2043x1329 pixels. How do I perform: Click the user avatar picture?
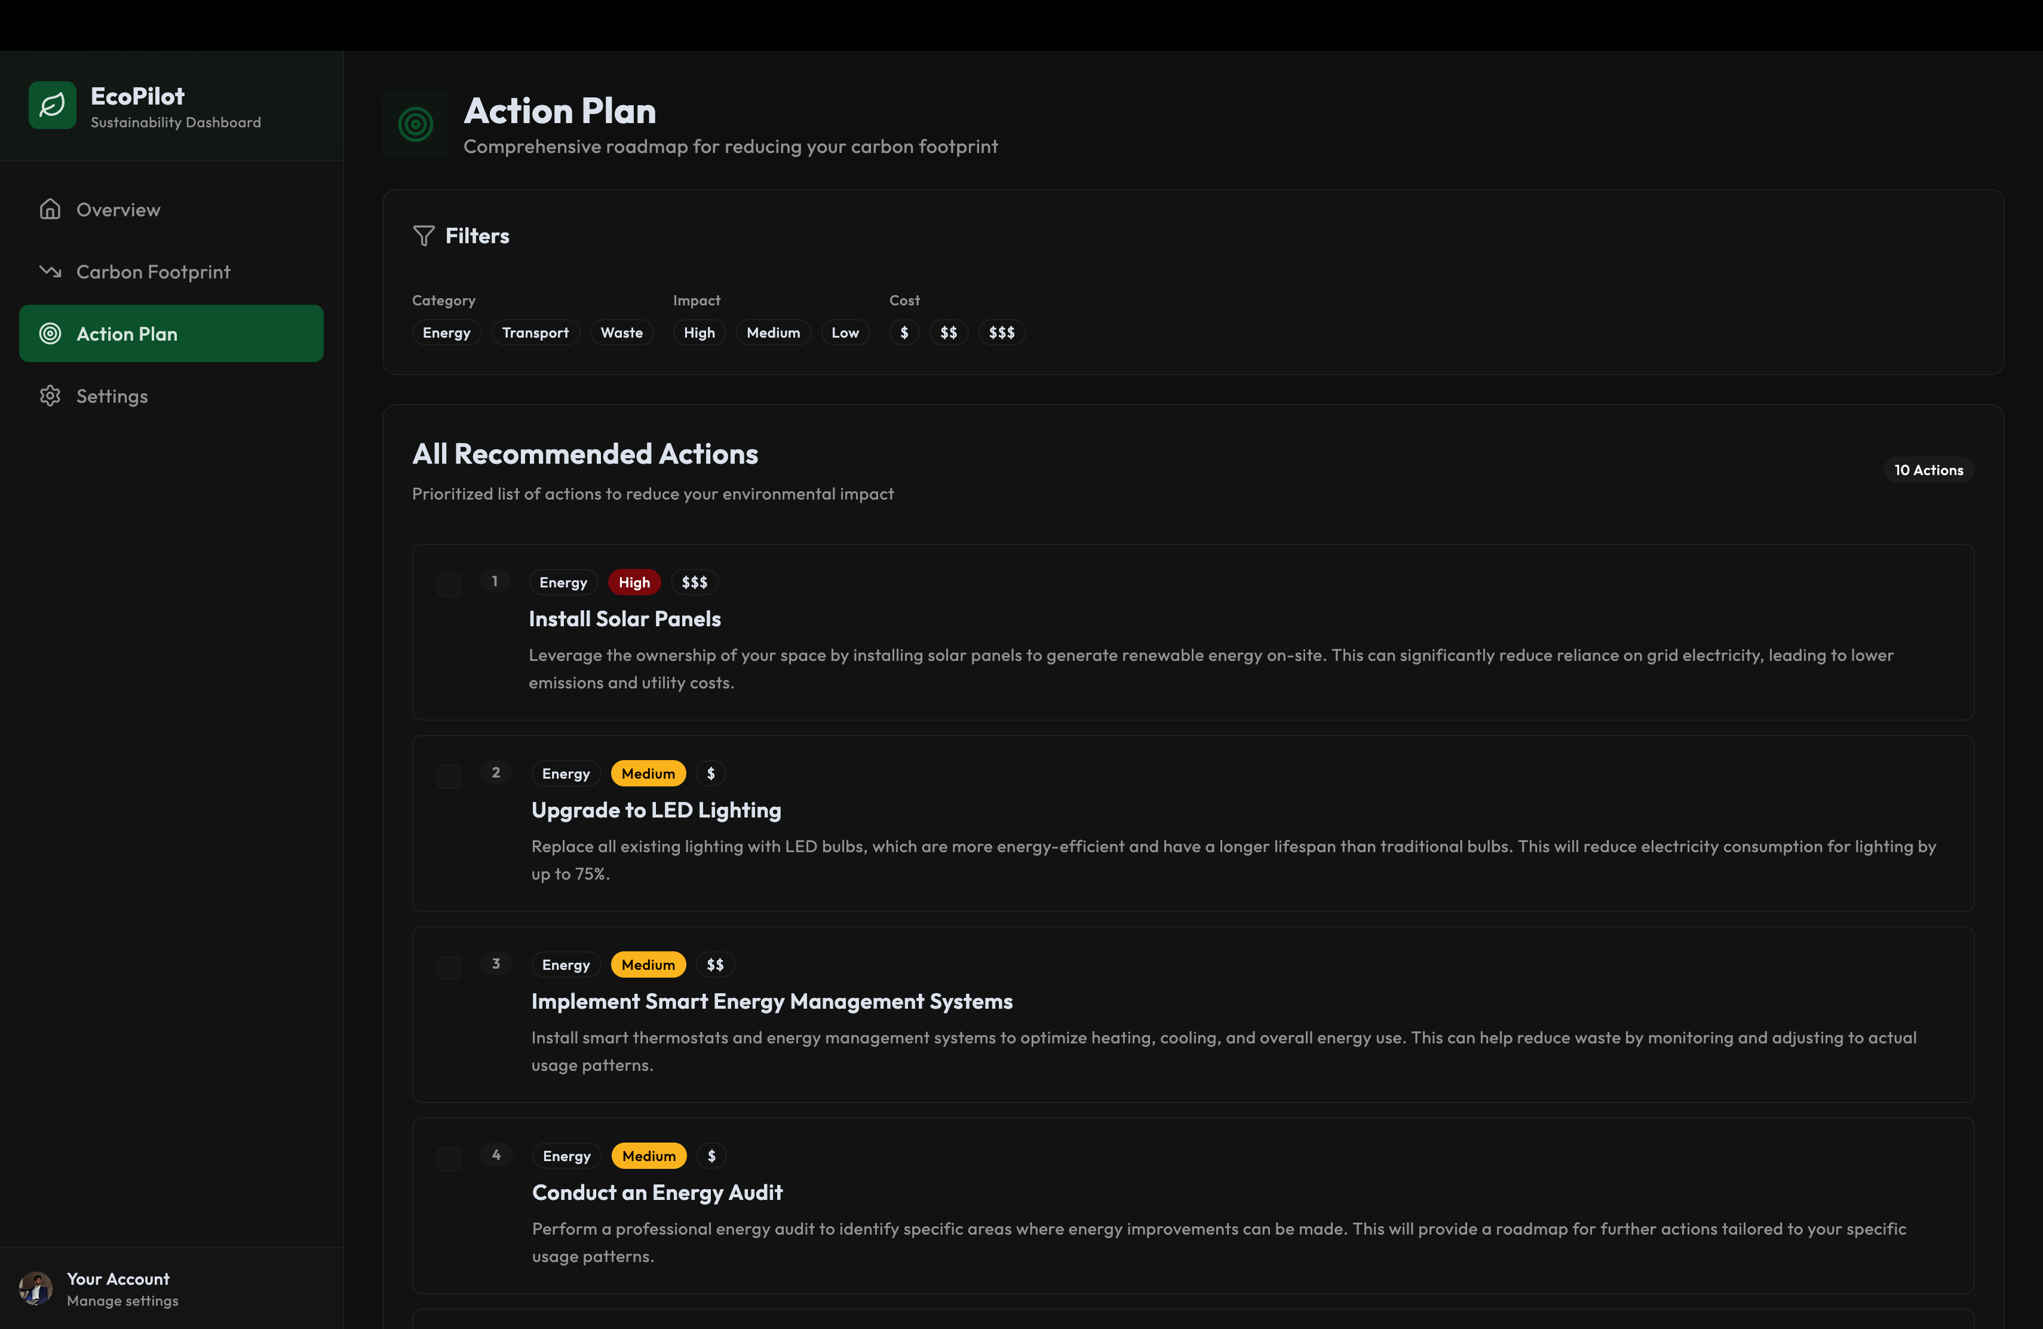[x=36, y=1288]
